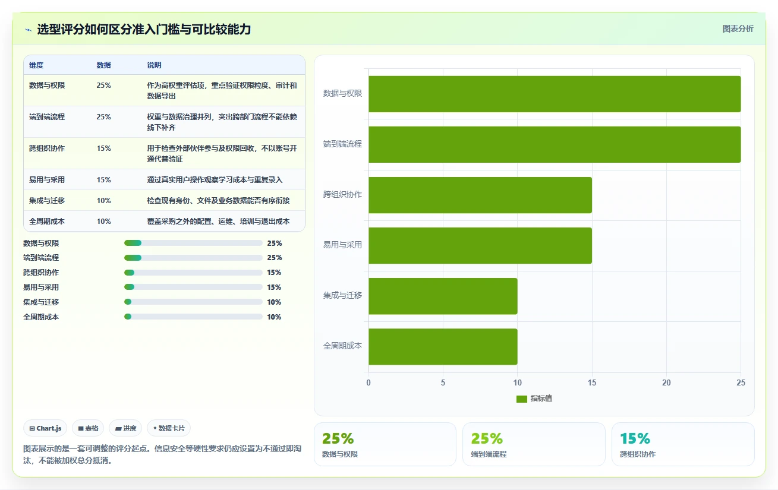Select the 跨组织协作 table row name

[x=47, y=148]
